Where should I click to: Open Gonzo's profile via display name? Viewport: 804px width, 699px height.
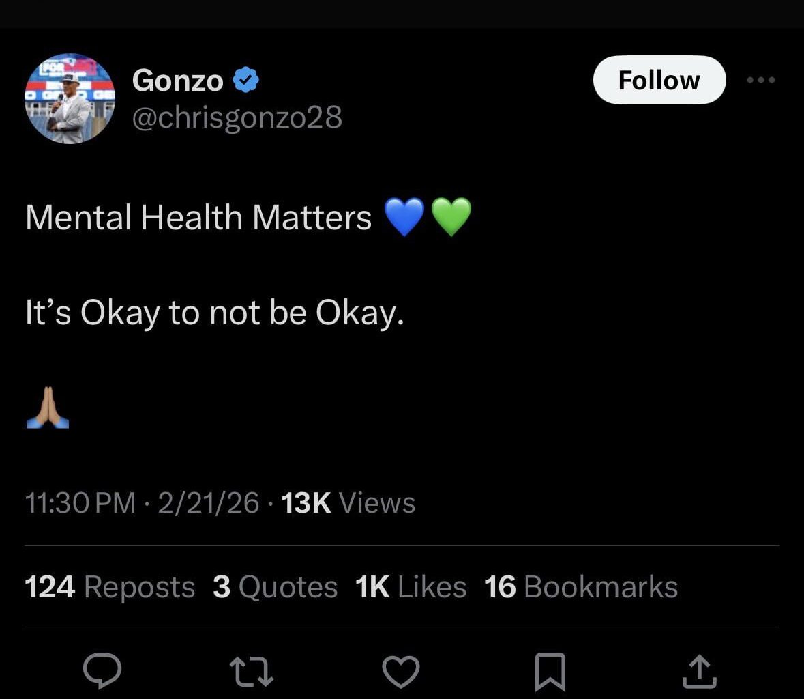(178, 80)
